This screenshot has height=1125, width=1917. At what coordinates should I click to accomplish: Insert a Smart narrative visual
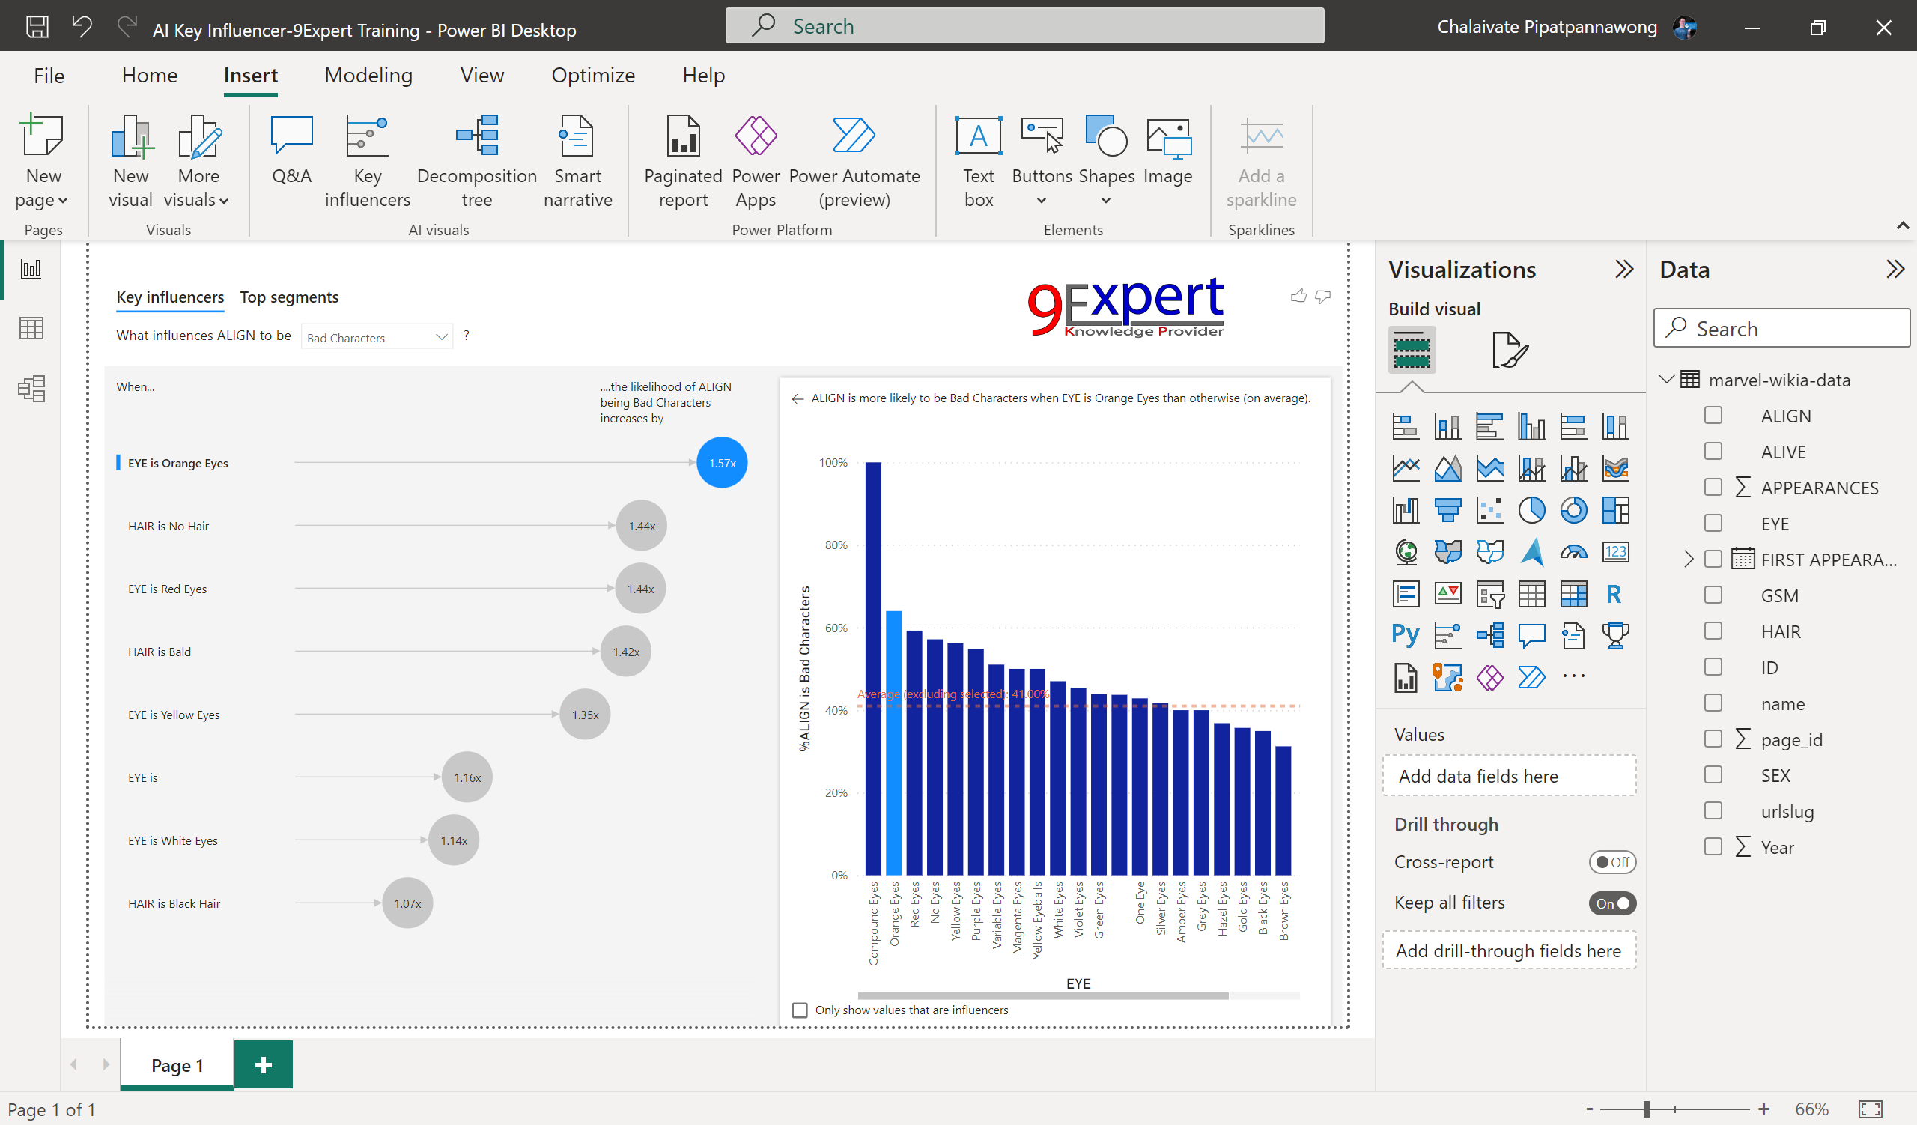pos(578,160)
